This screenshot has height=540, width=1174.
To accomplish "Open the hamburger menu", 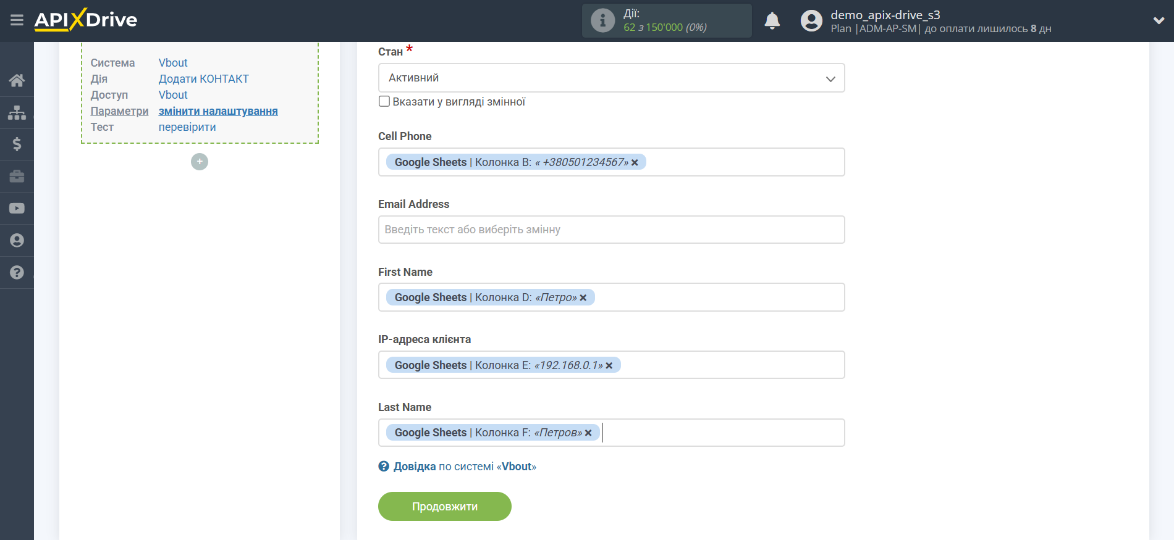I will pos(17,20).
